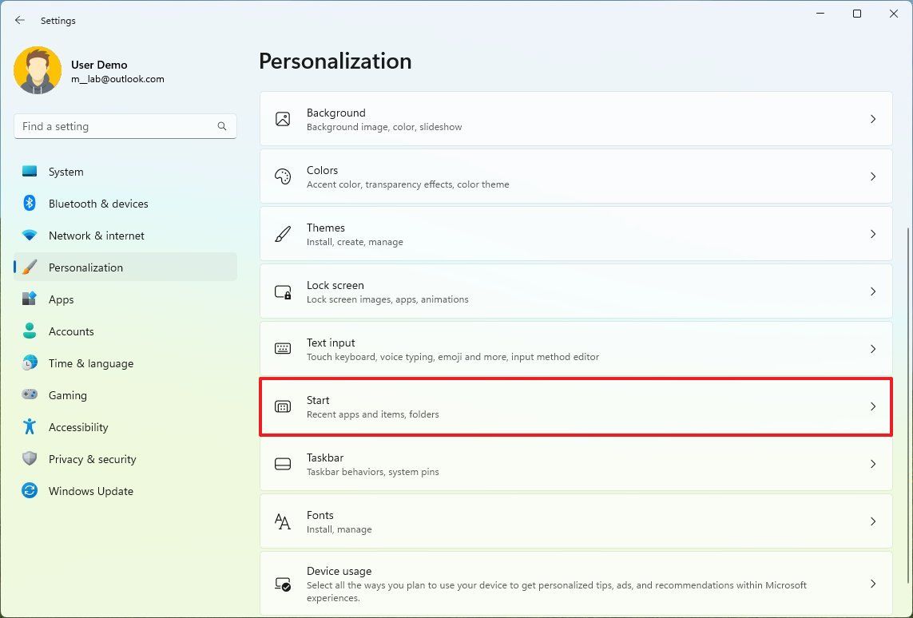Click the Colors palette icon
Screen dimensions: 913x618
click(282, 176)
